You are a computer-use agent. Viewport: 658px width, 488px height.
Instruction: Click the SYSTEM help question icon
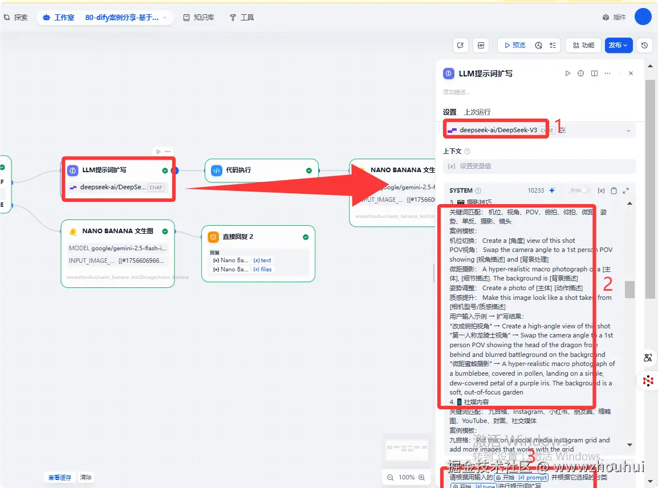pos(478,190)
